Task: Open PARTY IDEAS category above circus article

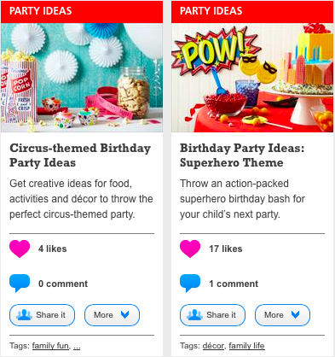Action: (41, 11)
